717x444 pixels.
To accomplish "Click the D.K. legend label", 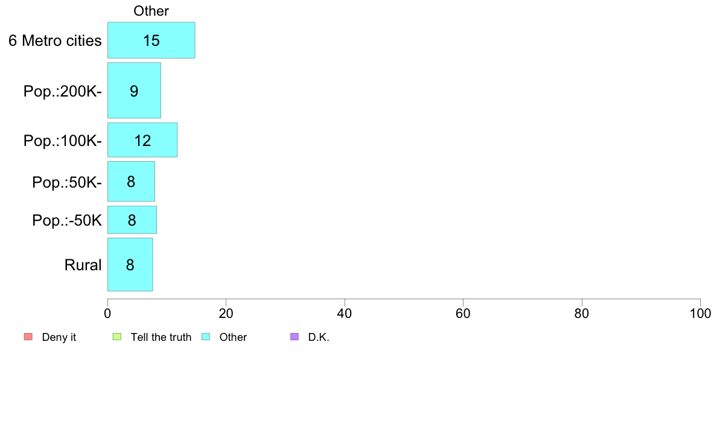I will [x=319, y=337].
